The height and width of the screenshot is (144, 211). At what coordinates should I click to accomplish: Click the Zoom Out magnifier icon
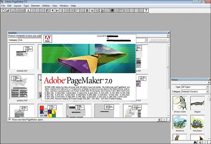click(x=132, y=11)
